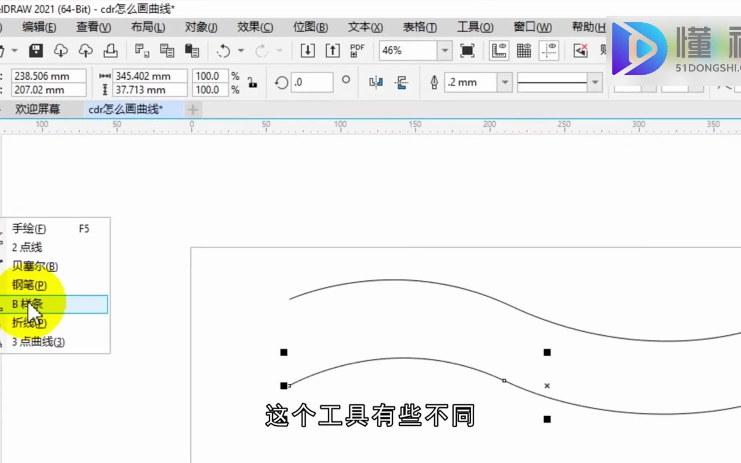Open the 表格(T) menu
Viewport: 741px width, 463px height.
pyautogui.click(x=420, y=27)
